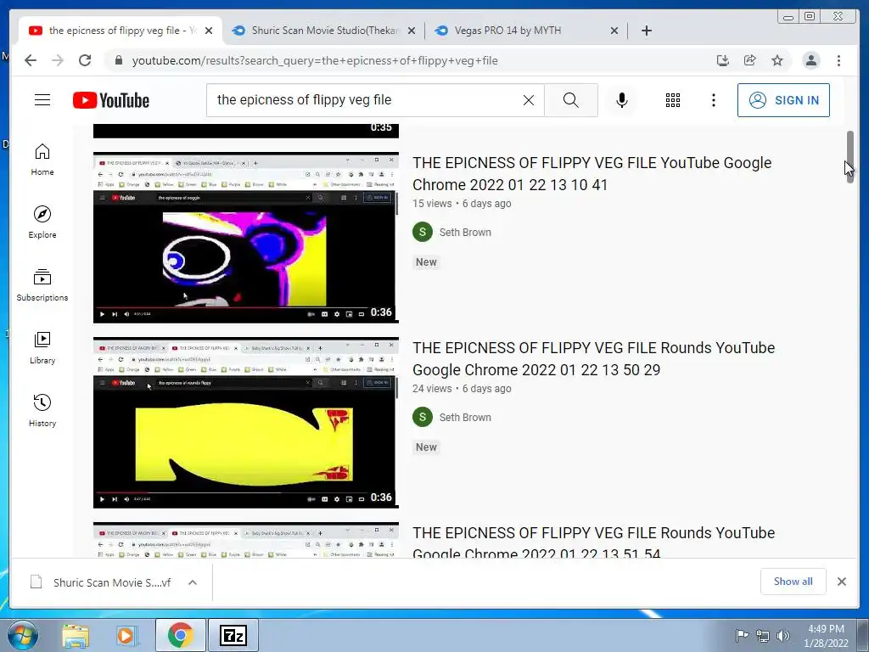Open the YouTube apps grid

tap(672, 100)
